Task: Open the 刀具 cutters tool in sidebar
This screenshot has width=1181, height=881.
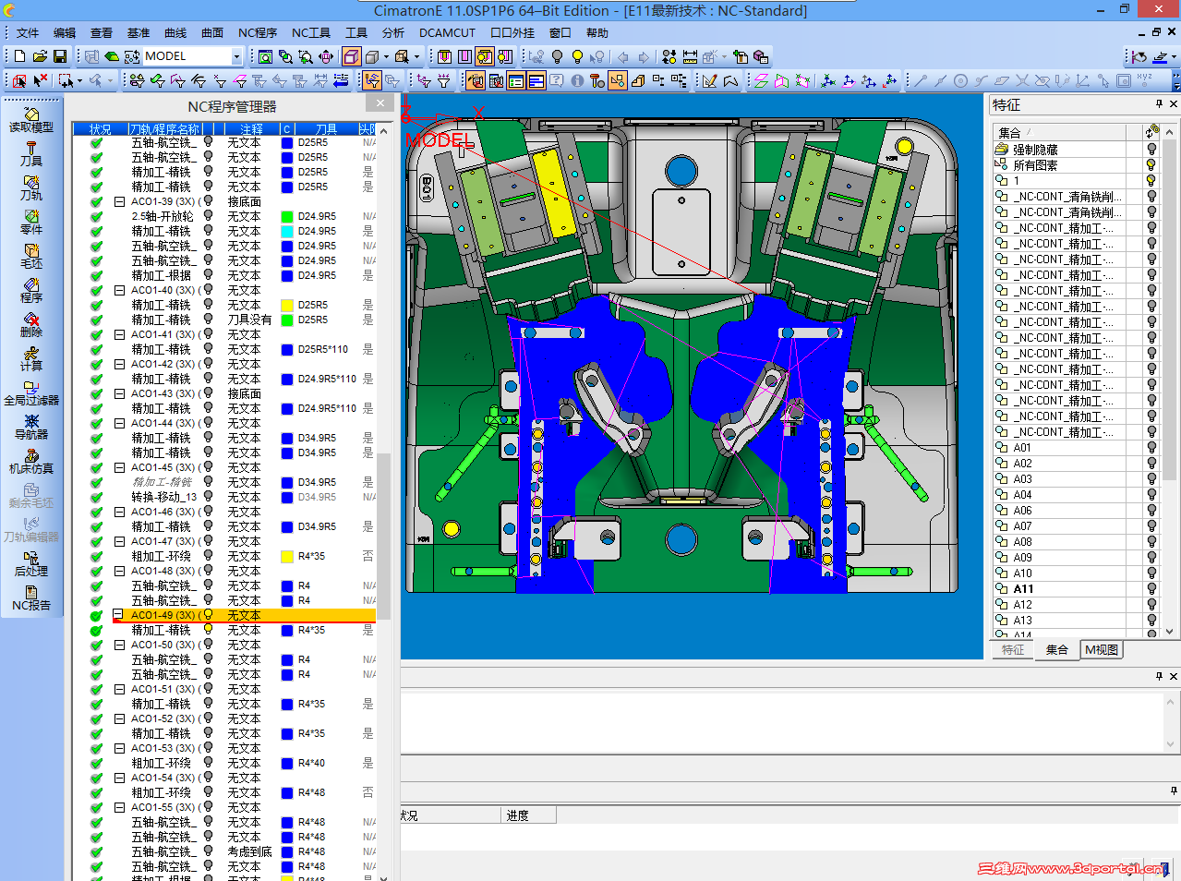Action: pyautogui.click(x=31, y=154)
